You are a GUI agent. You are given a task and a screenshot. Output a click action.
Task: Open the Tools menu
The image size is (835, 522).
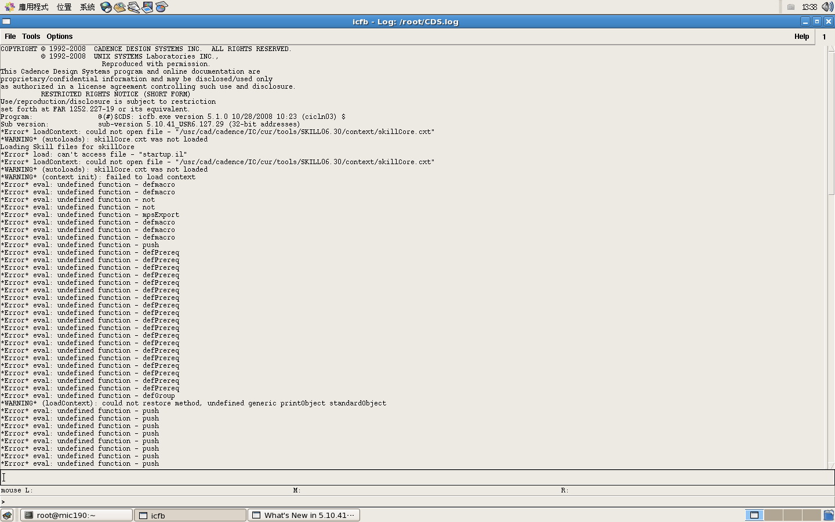tap(31, 37)
